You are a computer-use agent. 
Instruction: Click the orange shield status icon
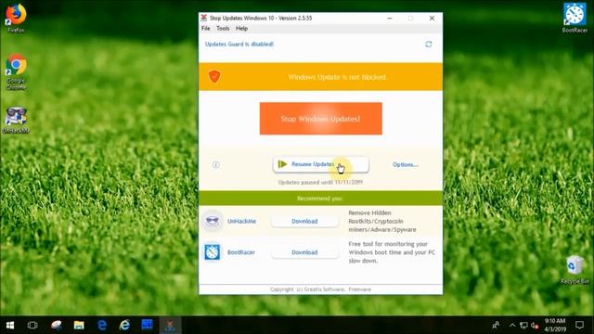pos(214,76)
